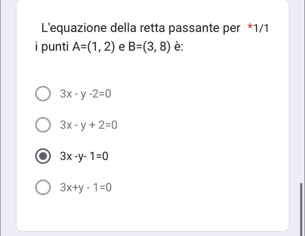The image size is (305, 236).
Task: Click the answer label 3x+y - 1=0
Action: pos(85,188)
